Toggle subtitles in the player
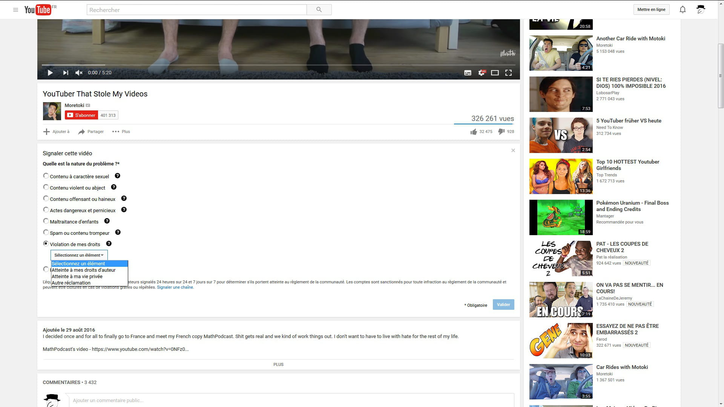 (468, 73)
